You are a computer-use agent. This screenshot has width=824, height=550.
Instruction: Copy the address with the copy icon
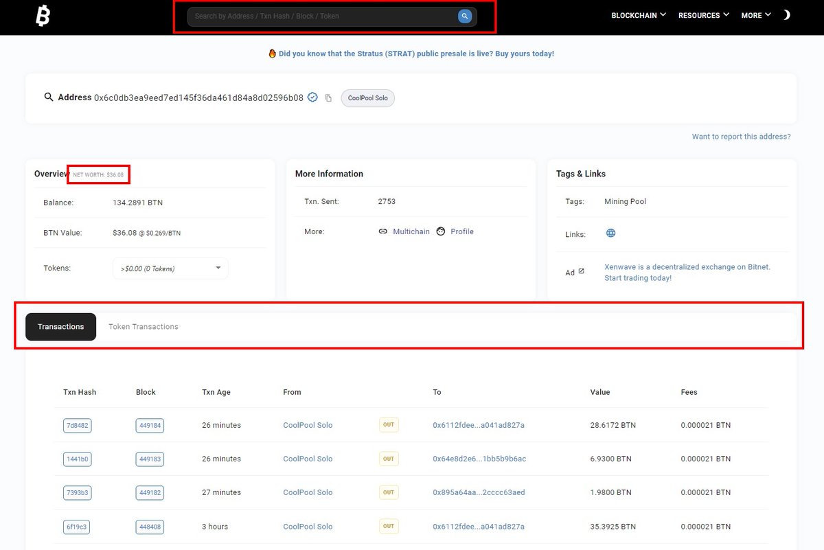click(328, 98)
